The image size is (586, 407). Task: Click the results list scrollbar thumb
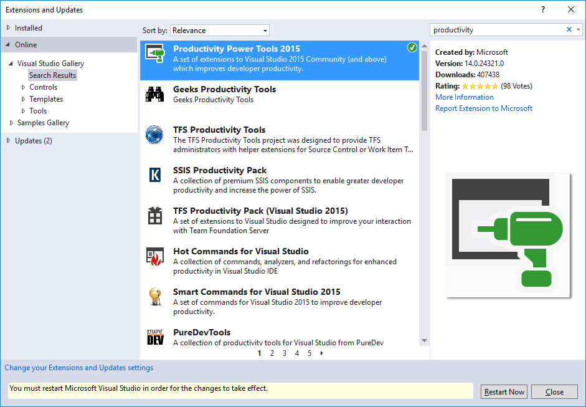tap(424, 90)
